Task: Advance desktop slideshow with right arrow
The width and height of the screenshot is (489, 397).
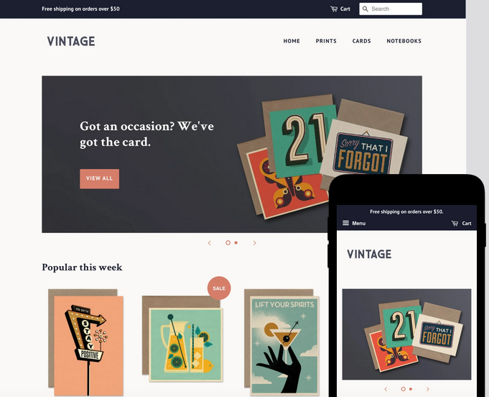Action: click(254, 242)
